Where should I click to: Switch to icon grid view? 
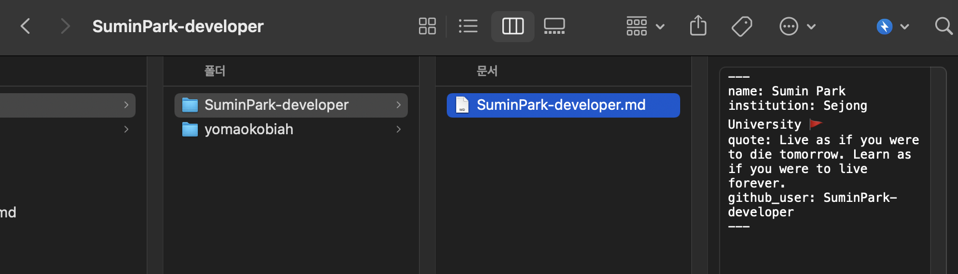pos(427,26)
